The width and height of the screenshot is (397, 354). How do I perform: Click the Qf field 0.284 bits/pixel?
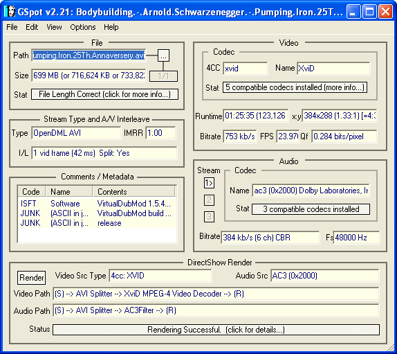(344, 136)
